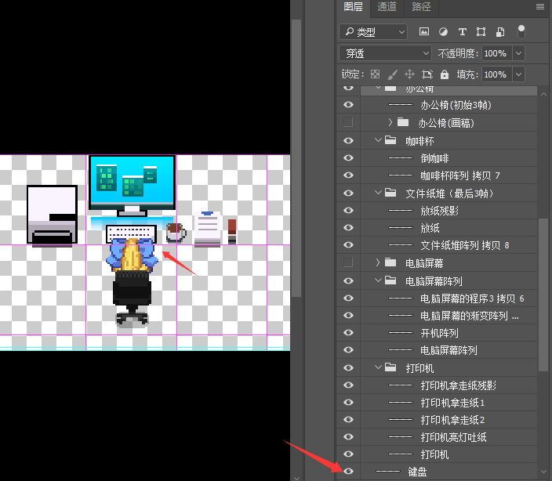Filter layers by pixel layer icon
This screenshot has height=481, width=552.
pyautogui.click(x=424, y=32)
